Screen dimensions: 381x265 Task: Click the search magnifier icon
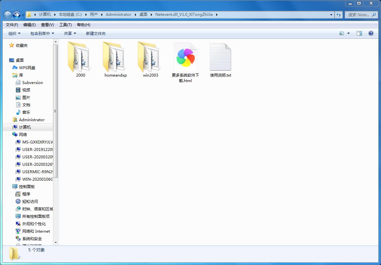click(x=374, y=15)
